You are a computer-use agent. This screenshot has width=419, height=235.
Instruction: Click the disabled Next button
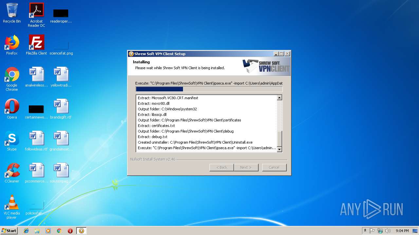click(x=246, y=167)
